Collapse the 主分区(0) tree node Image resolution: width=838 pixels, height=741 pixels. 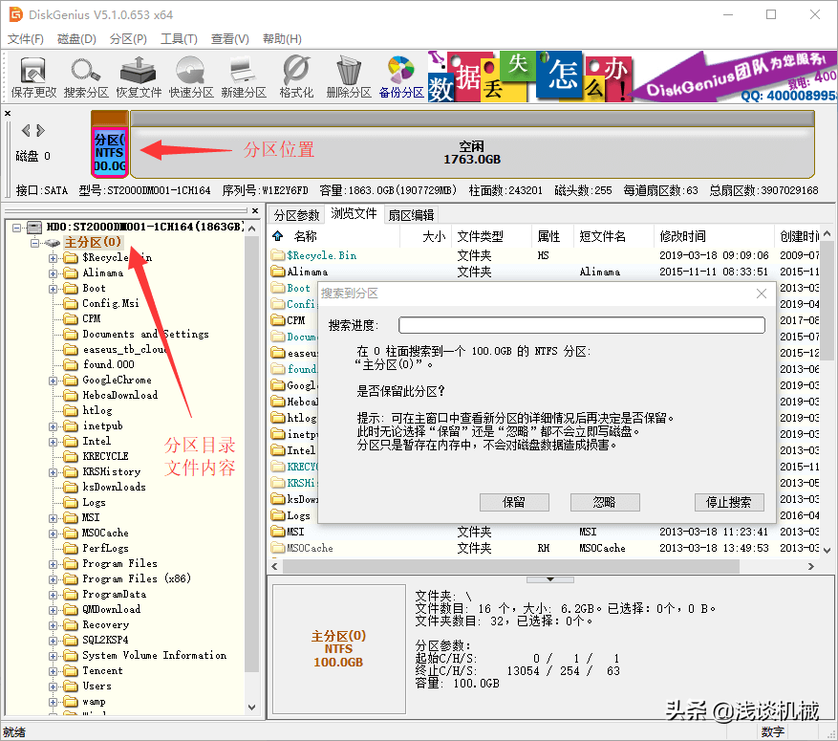35,243
